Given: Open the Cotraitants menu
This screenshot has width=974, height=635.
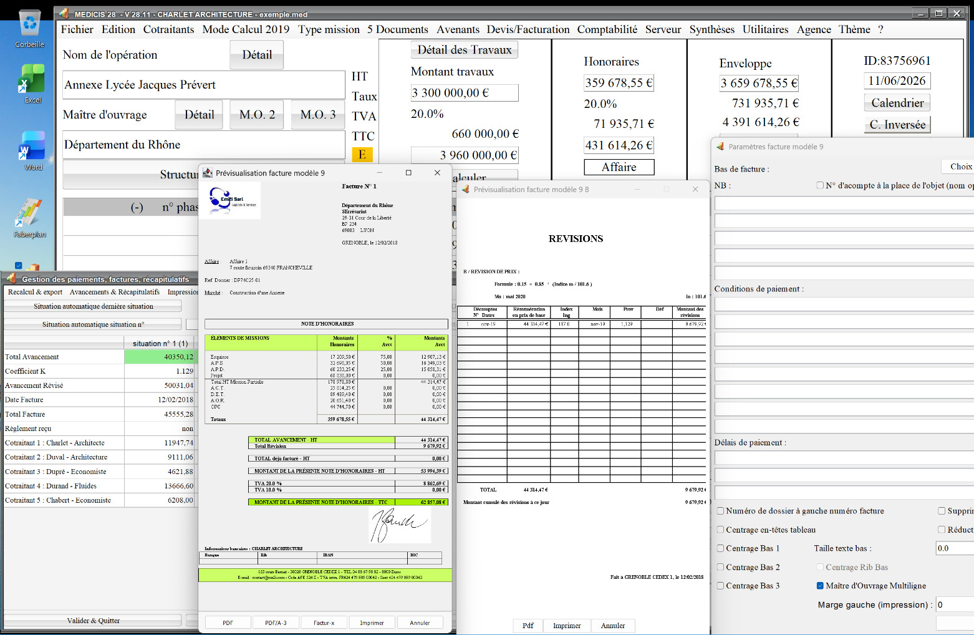Looking at the screenshot, I should point(168,29).
